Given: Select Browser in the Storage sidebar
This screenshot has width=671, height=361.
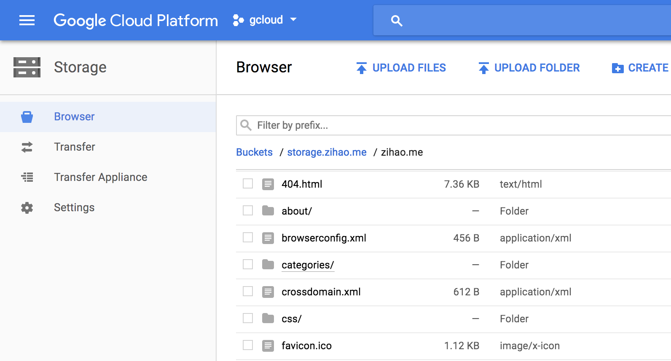Looking at the screenshot, I should click(x=108, y=117).
